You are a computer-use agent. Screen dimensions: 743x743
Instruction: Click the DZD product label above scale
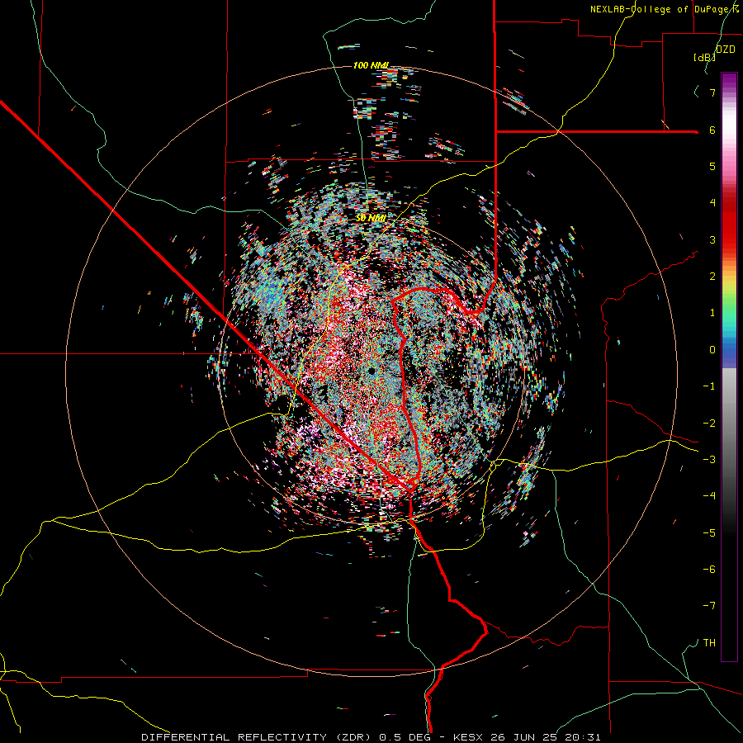(726, 50)
